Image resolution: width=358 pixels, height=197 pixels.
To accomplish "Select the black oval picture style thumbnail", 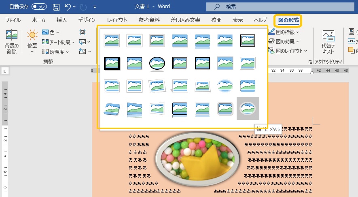I will click(x=157, y=62).
